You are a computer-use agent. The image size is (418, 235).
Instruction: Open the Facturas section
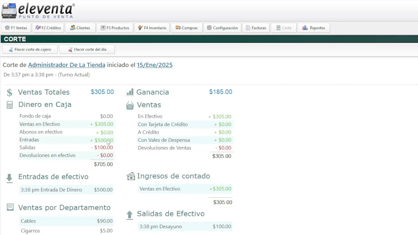coord(256,28)
